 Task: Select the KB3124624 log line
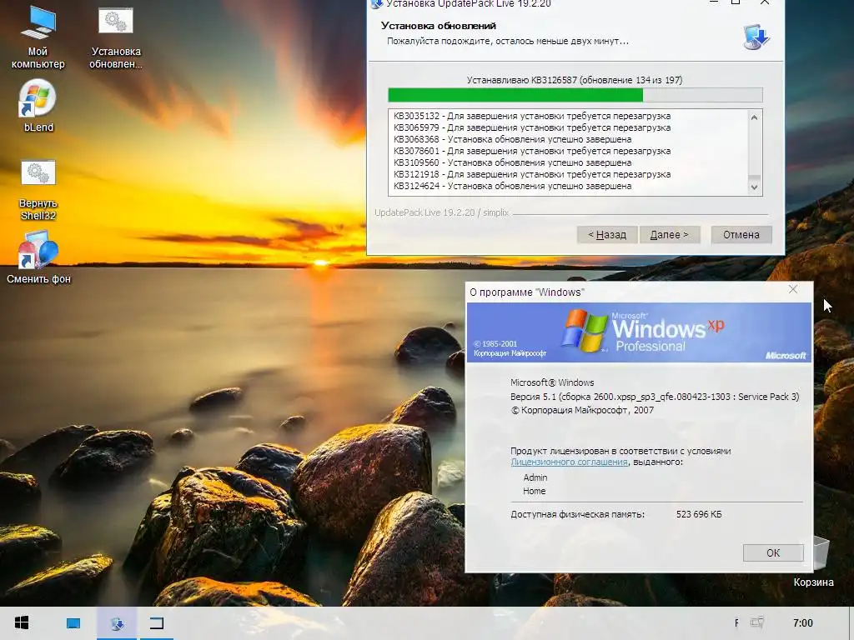pos(513,186)
